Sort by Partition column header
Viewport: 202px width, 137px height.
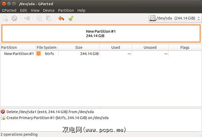[x=18, y=47]
